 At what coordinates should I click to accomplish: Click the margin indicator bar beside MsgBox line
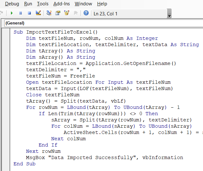click(x=6, y=158)
